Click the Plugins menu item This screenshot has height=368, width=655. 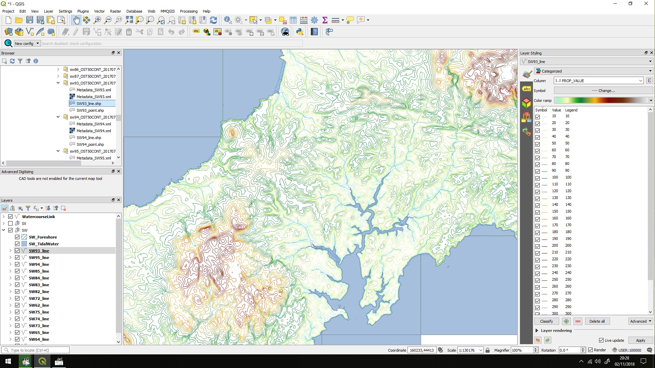pyautogui.click(x=82, y=11)
